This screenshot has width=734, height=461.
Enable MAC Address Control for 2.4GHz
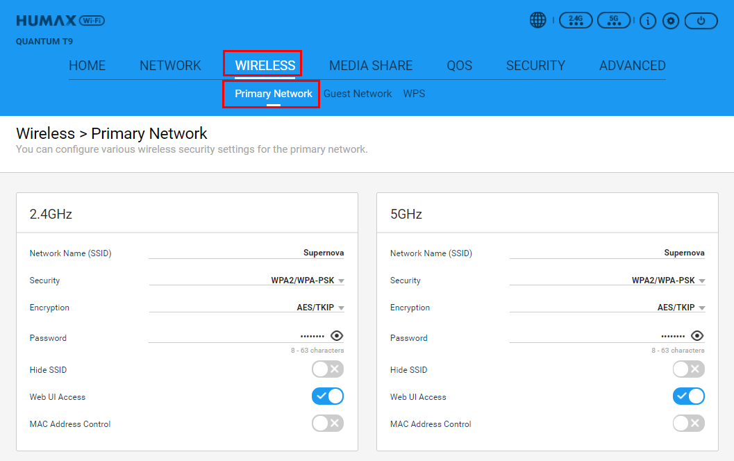coord(328,424)
